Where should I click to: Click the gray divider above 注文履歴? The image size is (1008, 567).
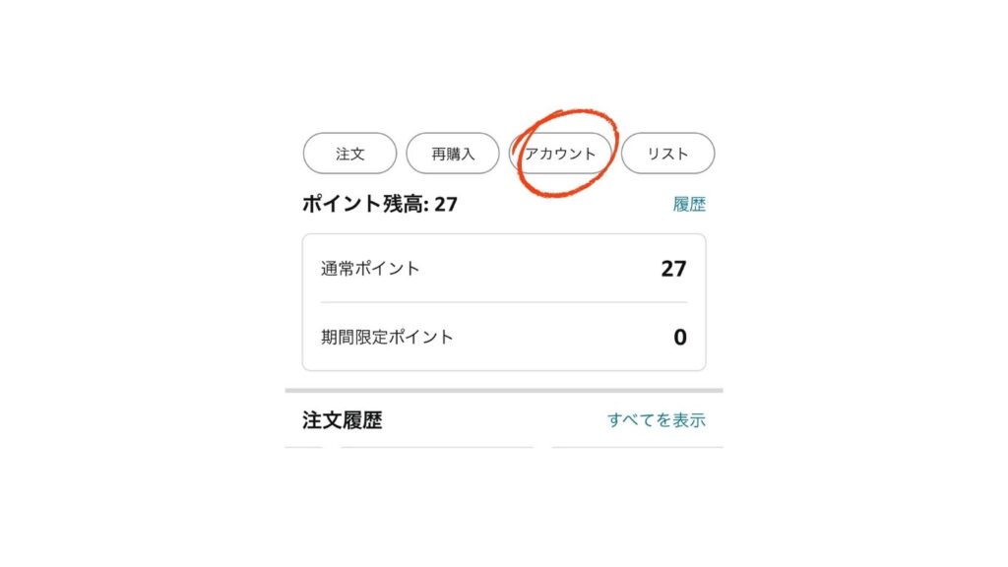[503, 391]
